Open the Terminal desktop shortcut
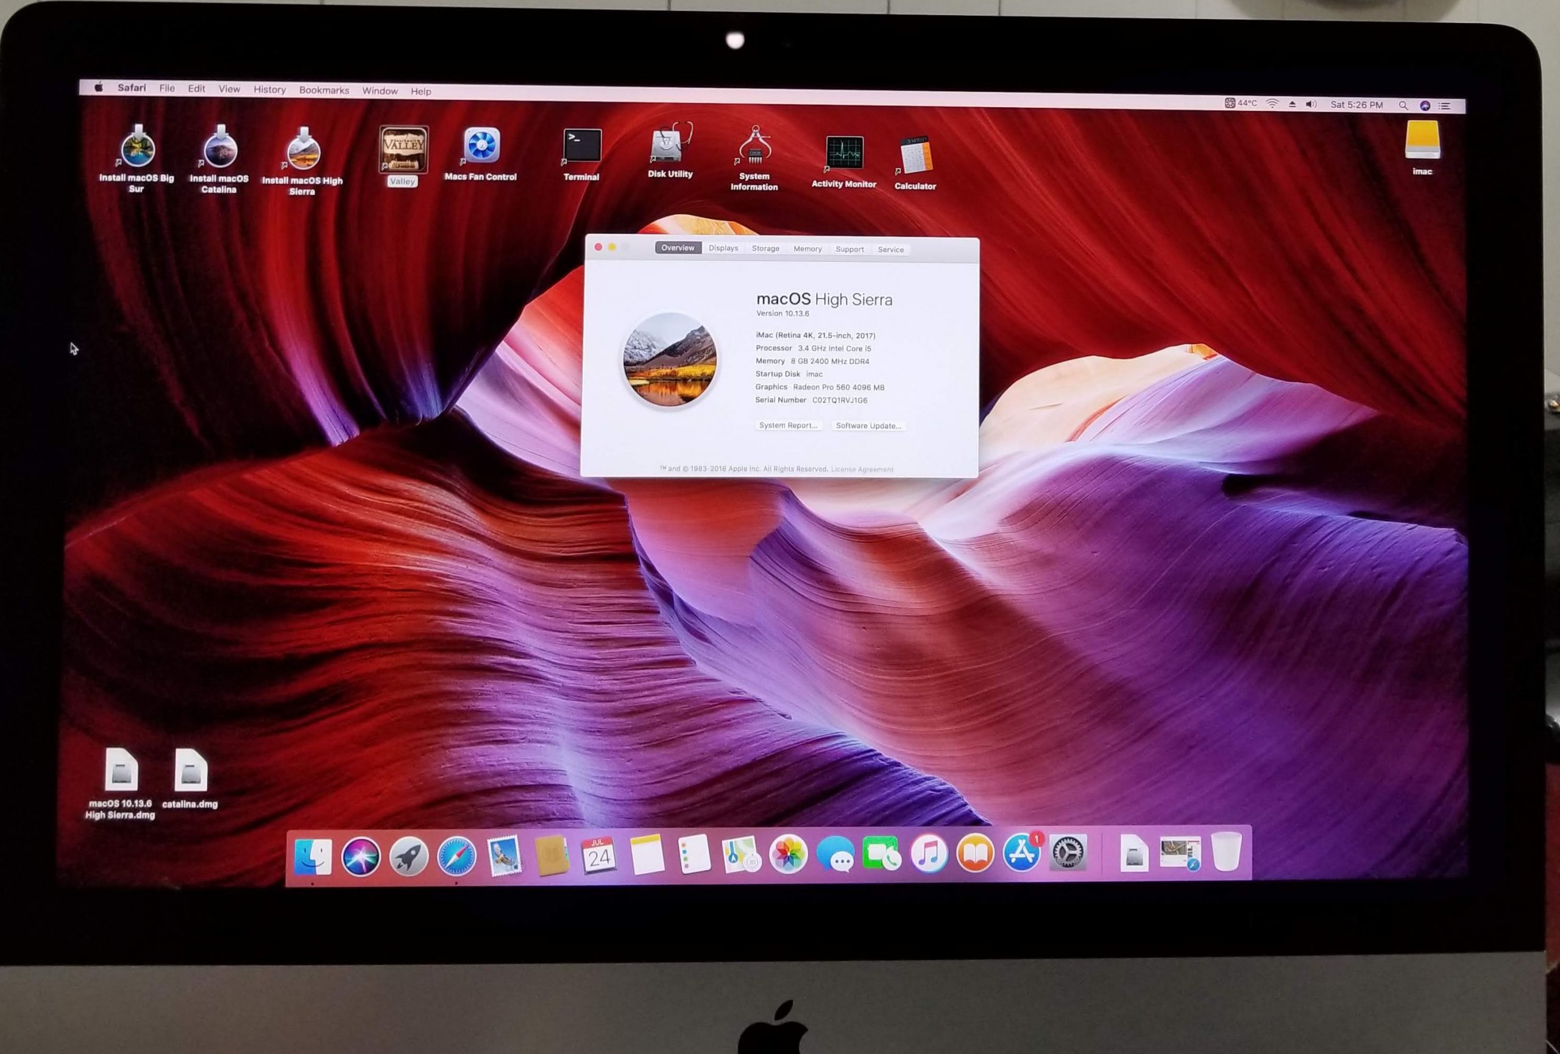 (x=582, y=146)
